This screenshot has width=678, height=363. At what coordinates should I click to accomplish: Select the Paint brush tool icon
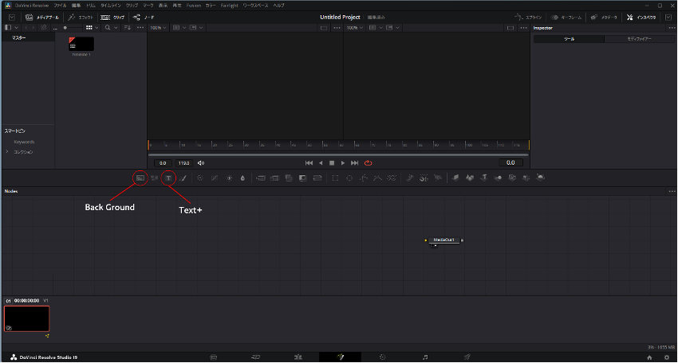click(x=183, y=178)
